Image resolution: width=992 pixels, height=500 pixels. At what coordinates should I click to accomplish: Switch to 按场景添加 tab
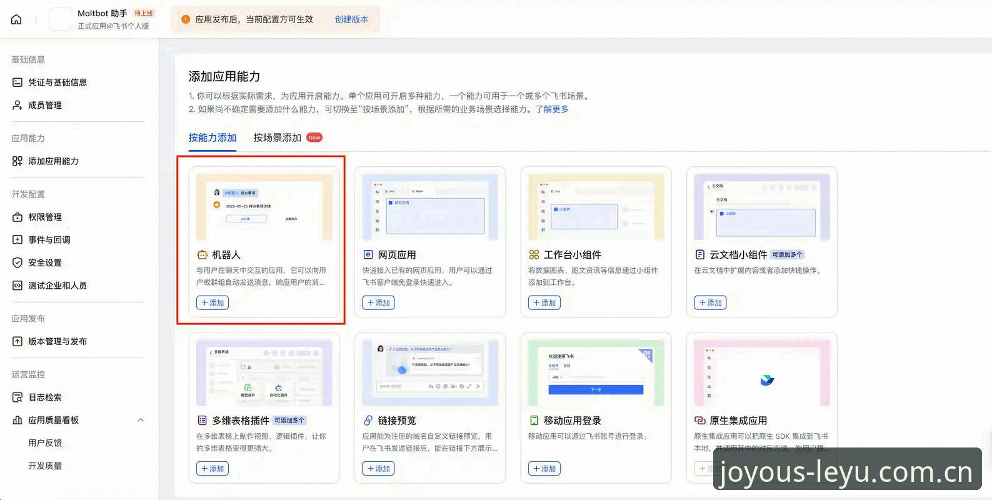[278, 137]
